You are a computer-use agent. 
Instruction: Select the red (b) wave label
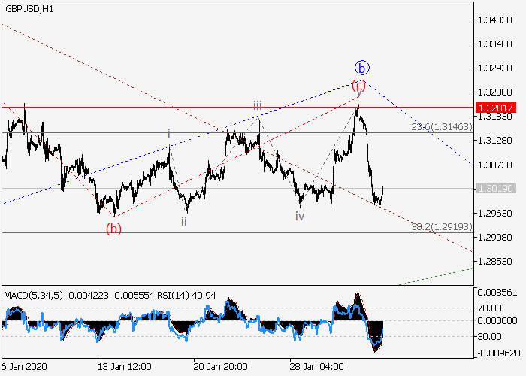(x=113, y=229)
